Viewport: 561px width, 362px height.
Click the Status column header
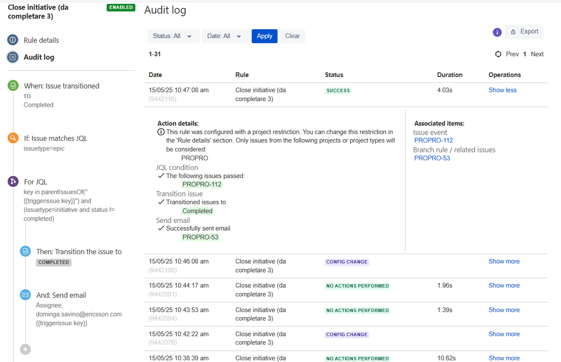coord(334,75)
